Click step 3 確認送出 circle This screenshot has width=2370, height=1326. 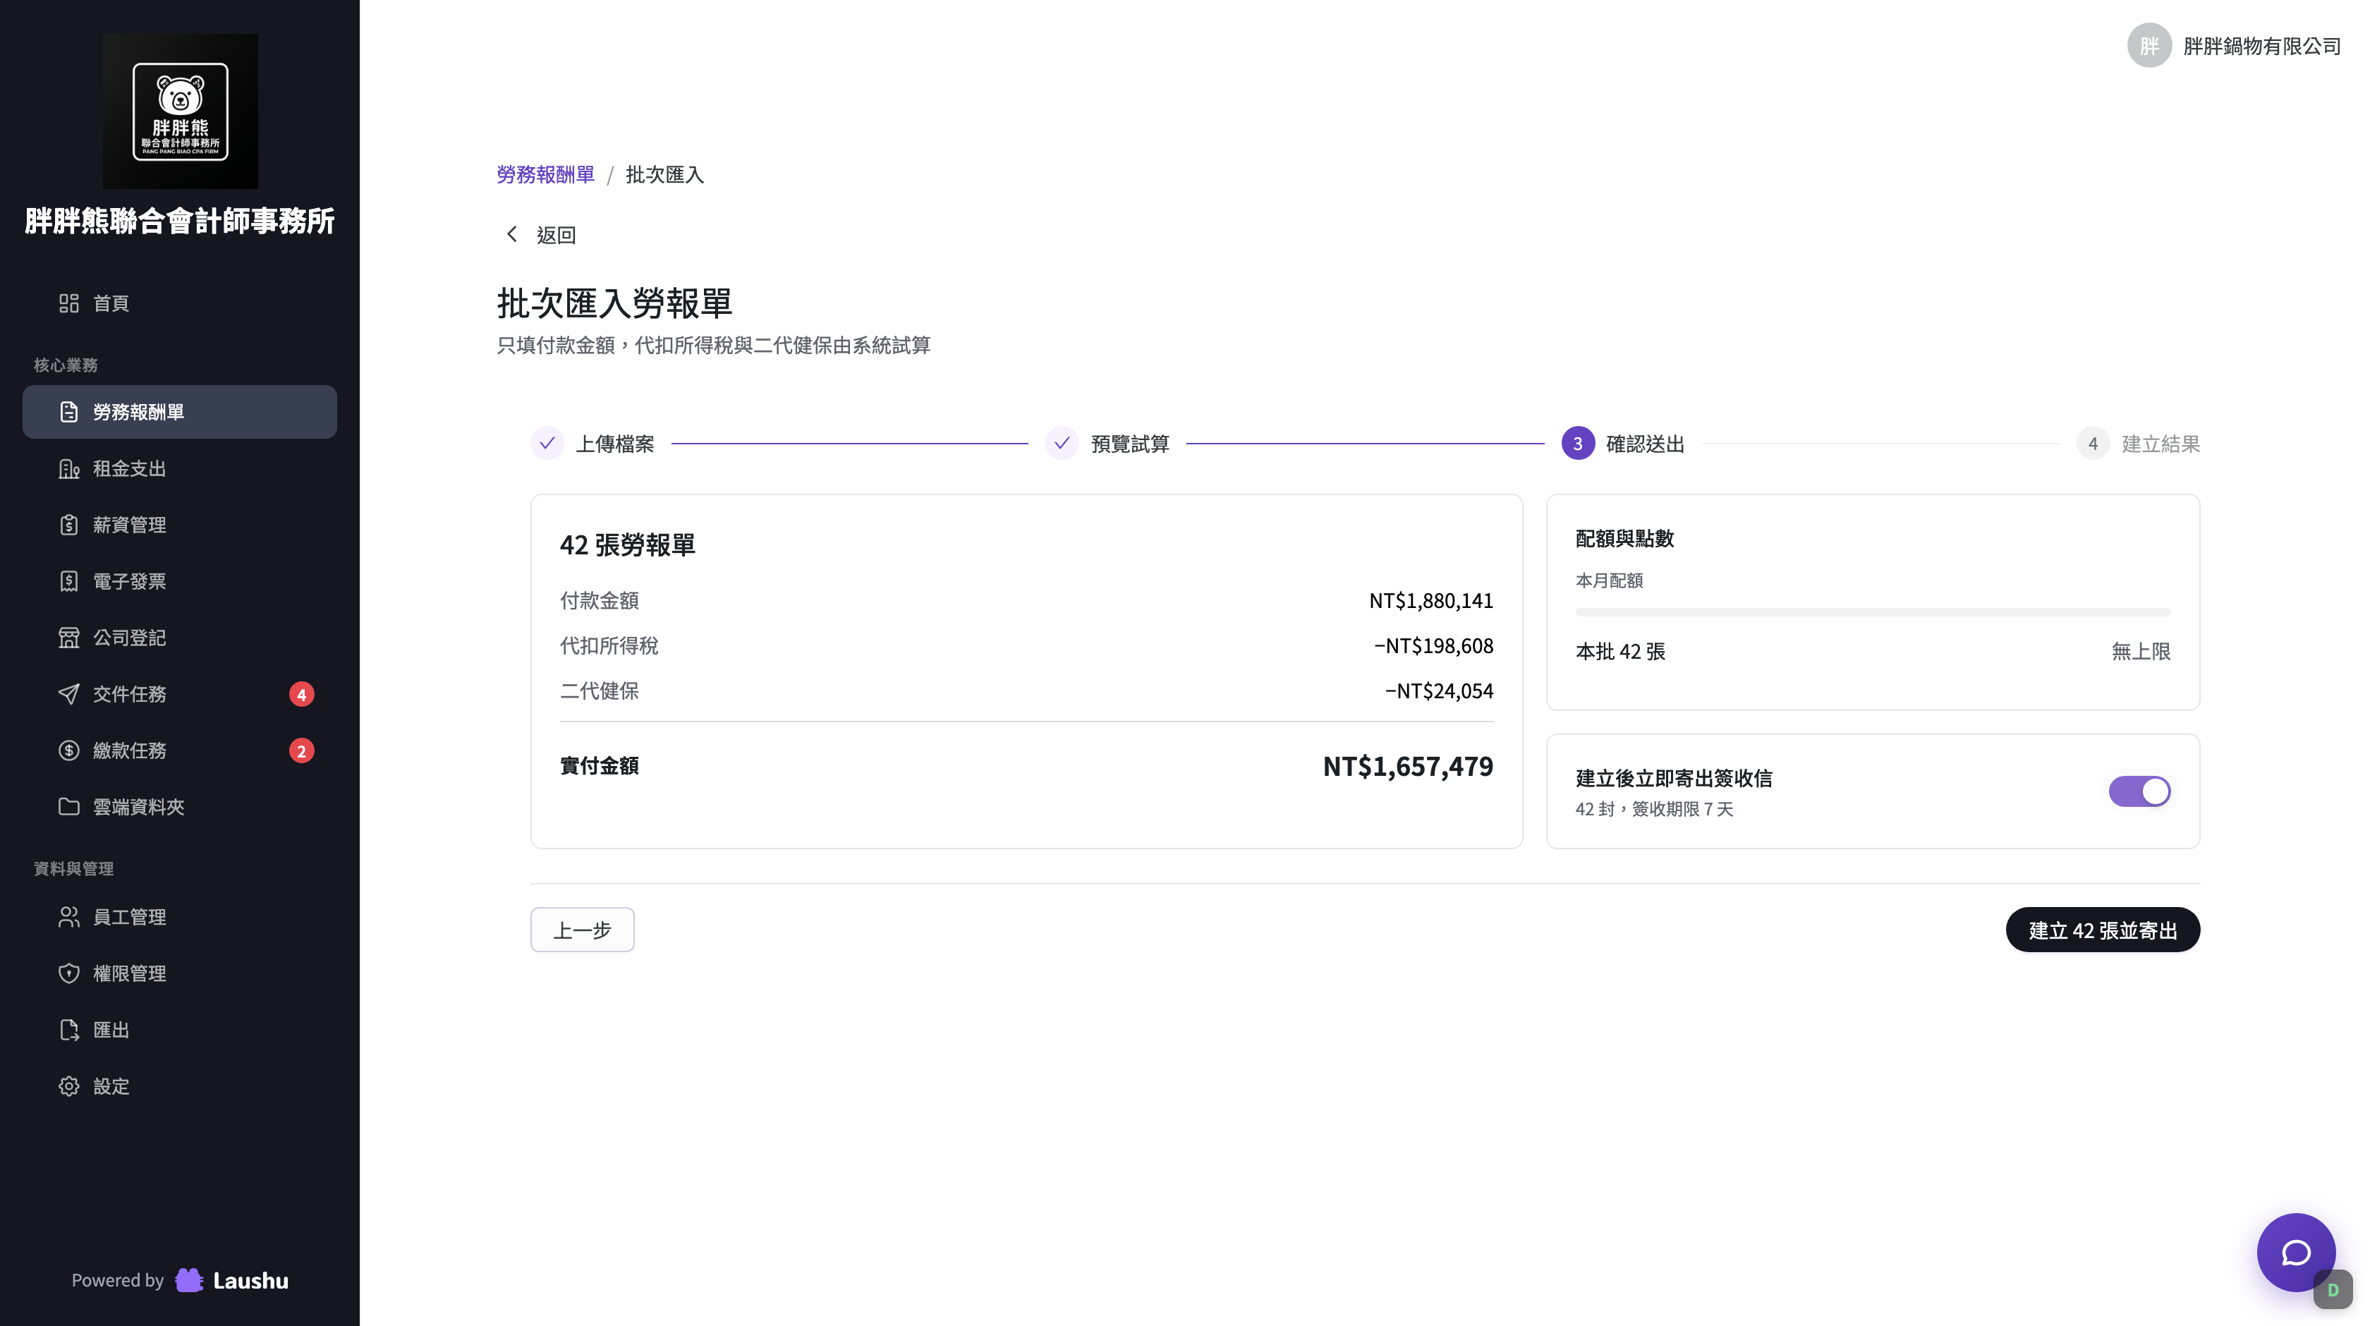click(x=1578, y=444)
